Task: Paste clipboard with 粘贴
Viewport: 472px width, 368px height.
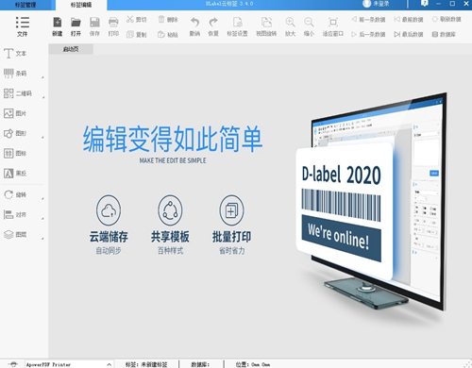Action: 168,34
